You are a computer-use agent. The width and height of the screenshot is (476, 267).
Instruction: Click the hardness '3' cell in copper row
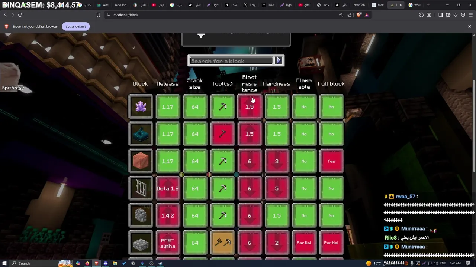point(277,161)
